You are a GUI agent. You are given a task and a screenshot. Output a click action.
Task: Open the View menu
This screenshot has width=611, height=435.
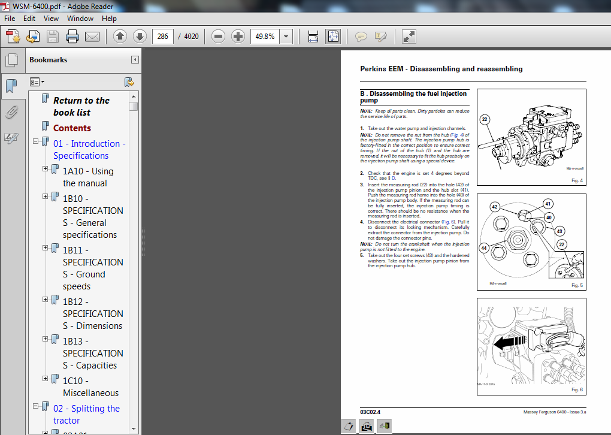51,19
